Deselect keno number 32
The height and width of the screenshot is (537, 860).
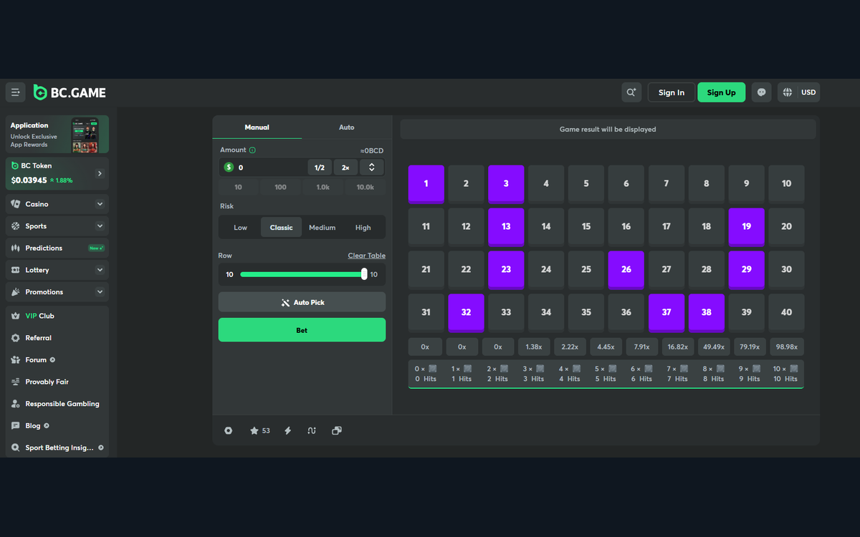click(x=466, y=313)
